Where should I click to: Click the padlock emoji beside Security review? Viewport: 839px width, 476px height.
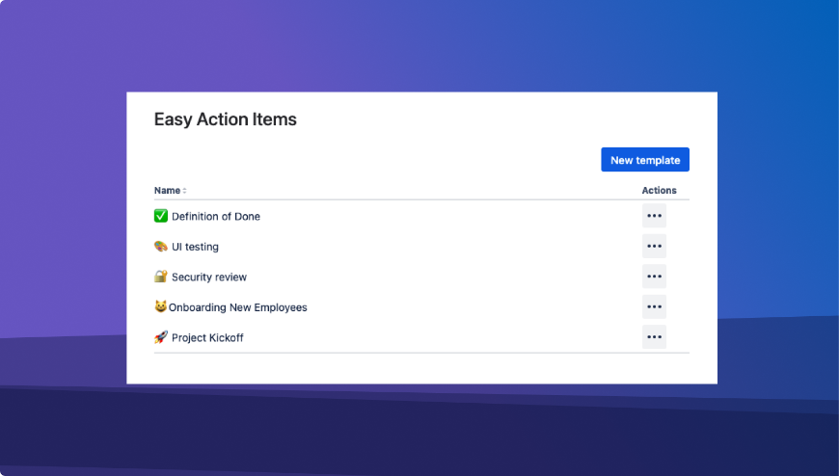click(x=161, y=277)
